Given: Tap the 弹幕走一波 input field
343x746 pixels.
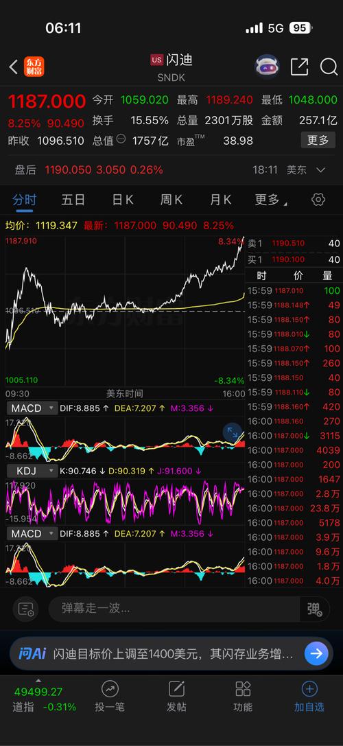Looking at the screenshot, I should [x=174, y=609].
